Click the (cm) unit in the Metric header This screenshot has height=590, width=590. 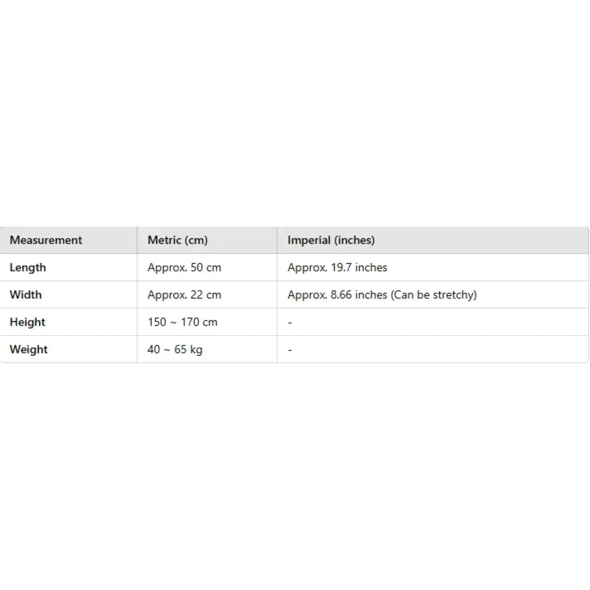[195, 240]
